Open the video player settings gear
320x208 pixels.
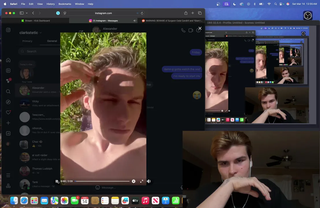134,181
